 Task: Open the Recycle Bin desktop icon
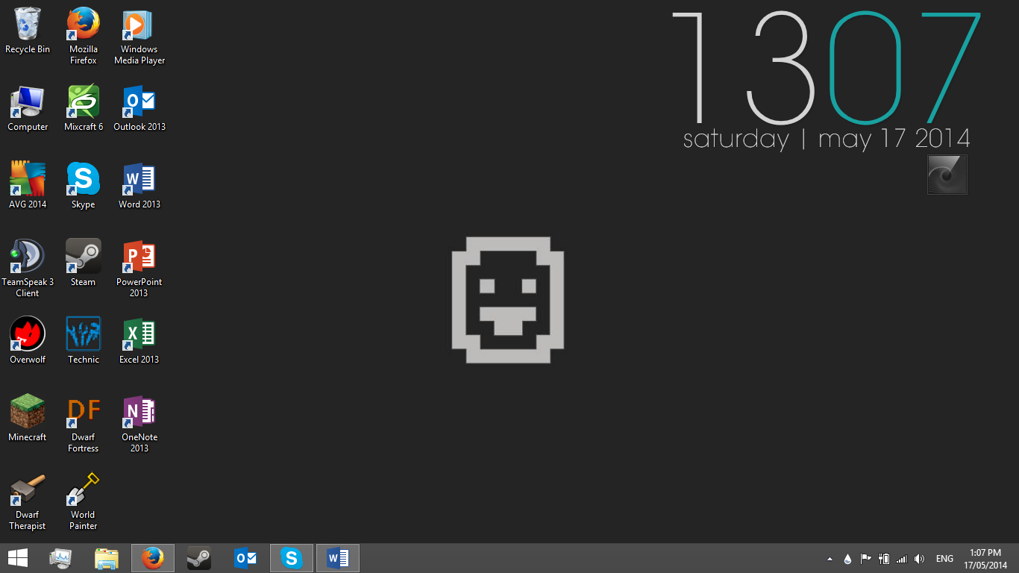(28, 31)
